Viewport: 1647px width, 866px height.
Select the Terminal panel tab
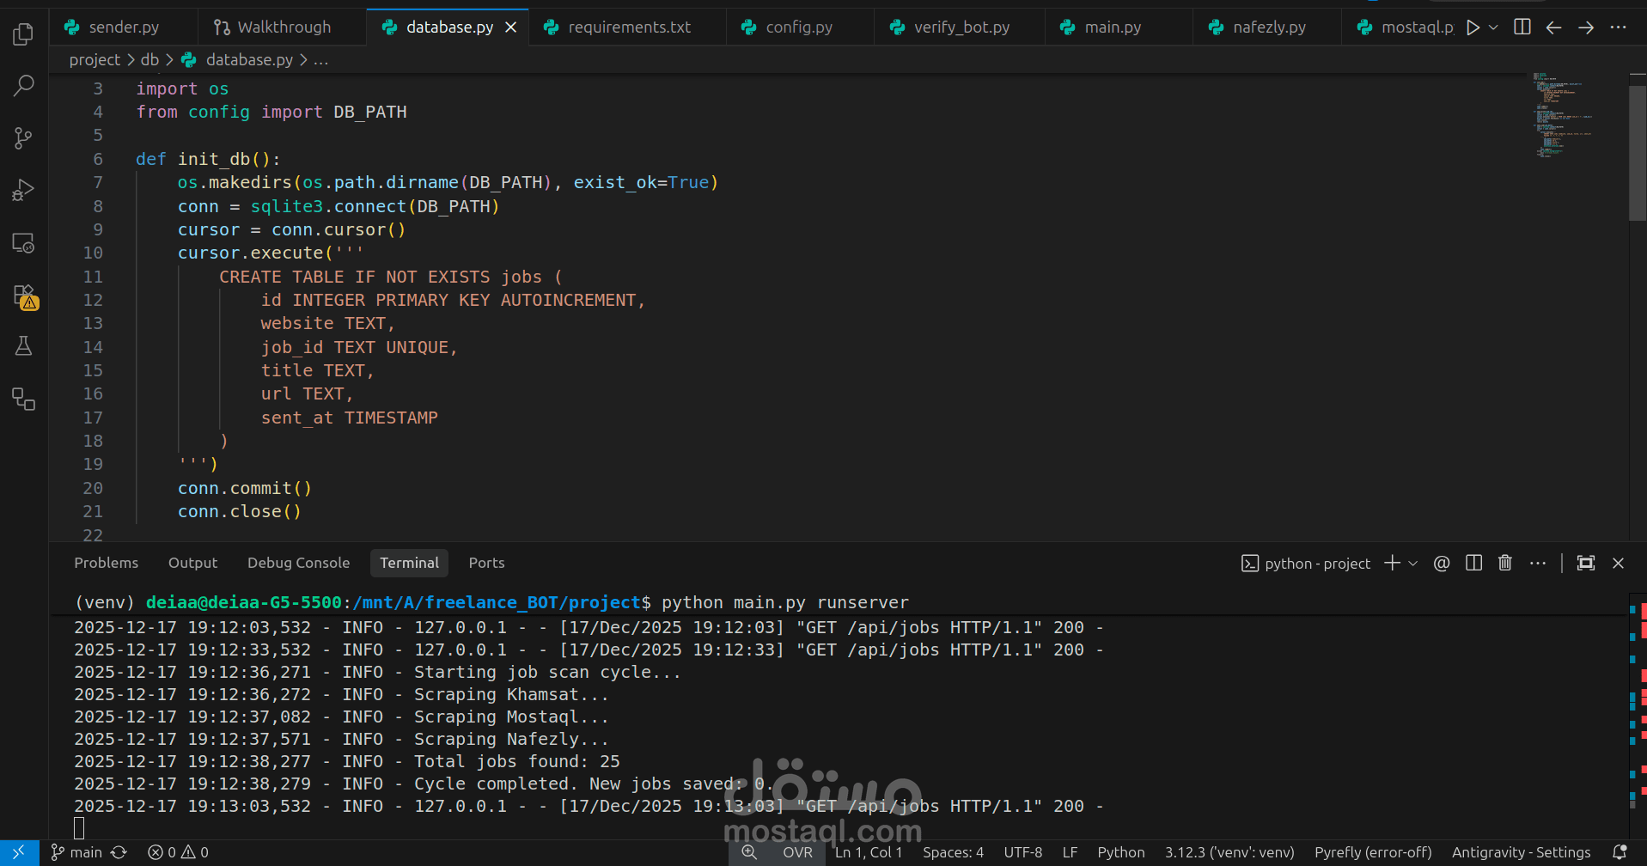pyautogui.click(x=409, y=563)
